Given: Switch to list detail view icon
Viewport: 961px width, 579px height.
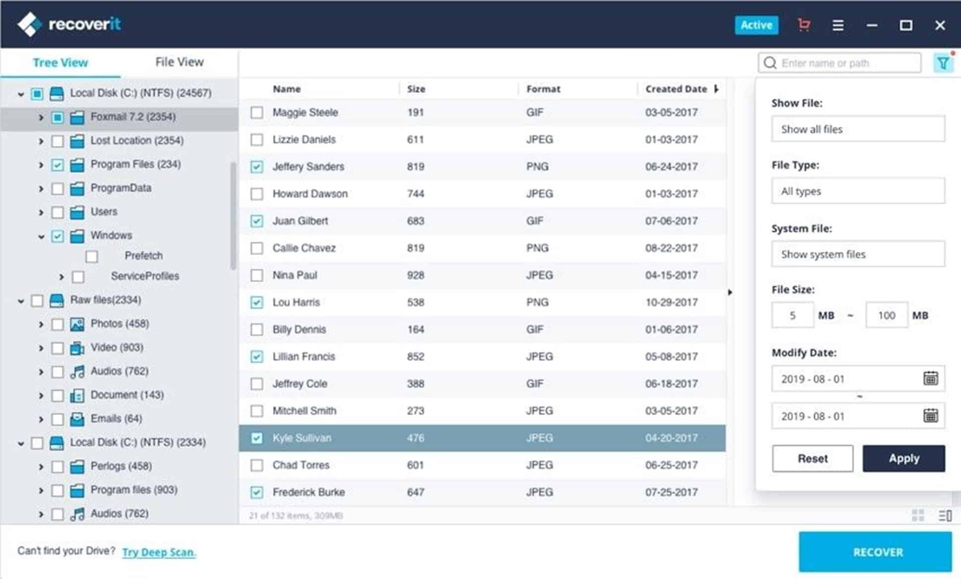Looking at the screenshot, I should coord(944,516).
